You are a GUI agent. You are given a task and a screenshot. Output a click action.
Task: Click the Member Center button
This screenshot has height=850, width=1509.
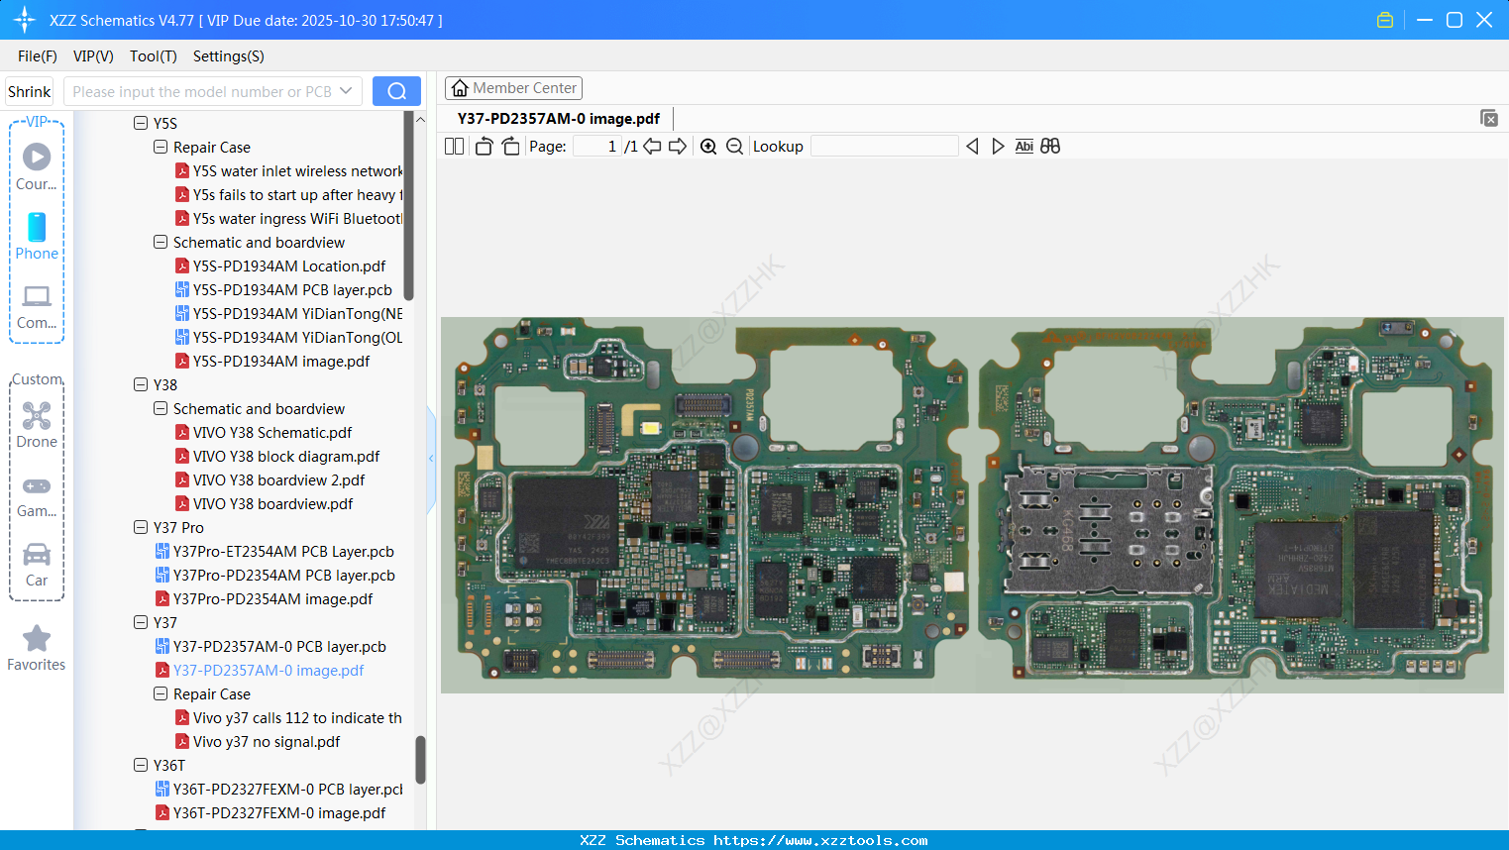pos(513,87)
